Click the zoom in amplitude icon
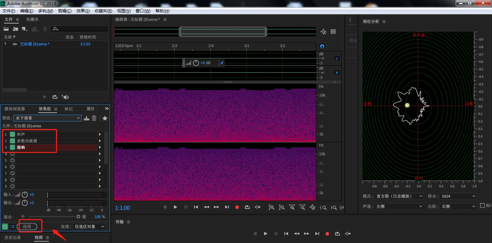492x243 pixels. point(271,207)
